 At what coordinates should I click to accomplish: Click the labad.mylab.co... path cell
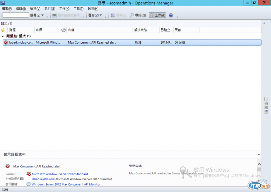point(21,43)
